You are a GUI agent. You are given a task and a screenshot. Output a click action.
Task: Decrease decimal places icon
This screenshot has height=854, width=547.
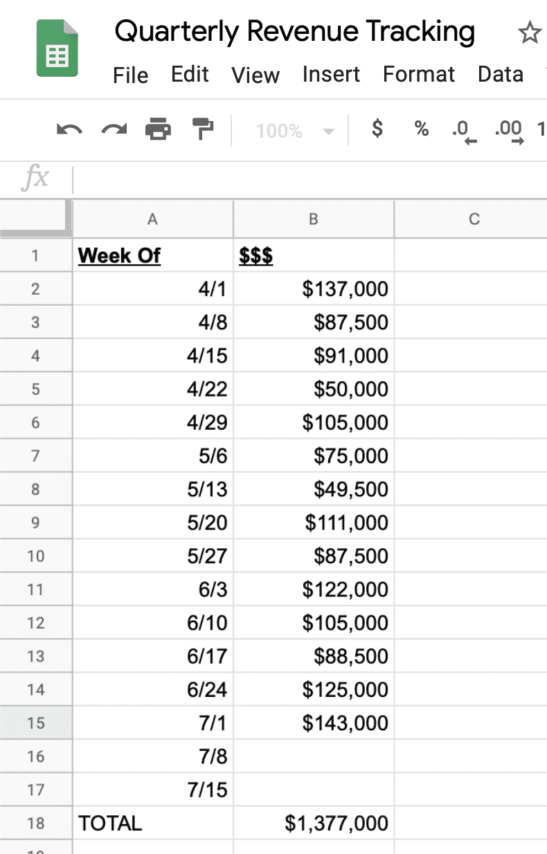coord(463,131)
